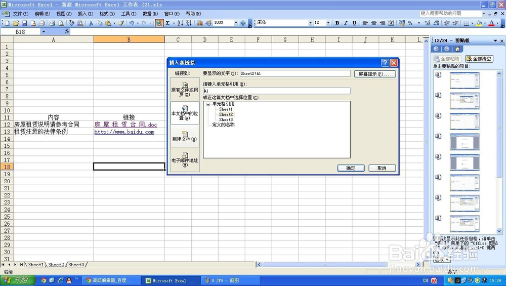Open the Chart Wizard icon
The height and width of the screenshot is (286, 506).
[x=200, y=23]
